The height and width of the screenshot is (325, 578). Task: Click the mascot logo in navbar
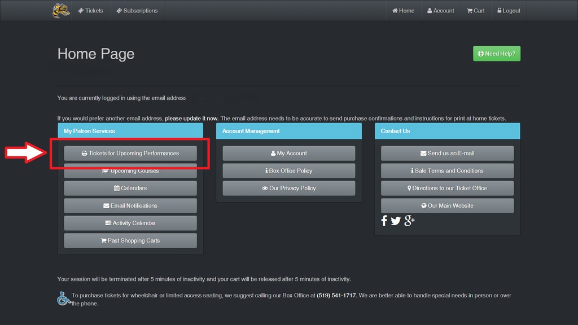(61, 11)
